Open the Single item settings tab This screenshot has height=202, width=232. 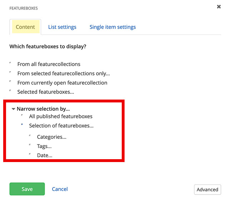click(x=112, y=27)
